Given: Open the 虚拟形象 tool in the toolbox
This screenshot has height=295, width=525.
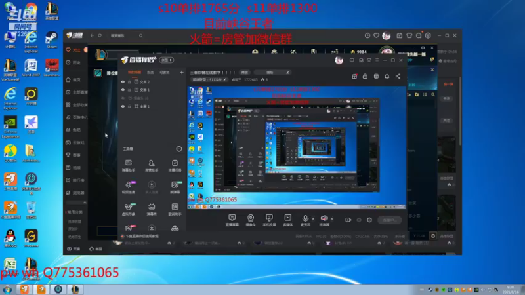Looking at the screenshot, I should pos(129,209).
